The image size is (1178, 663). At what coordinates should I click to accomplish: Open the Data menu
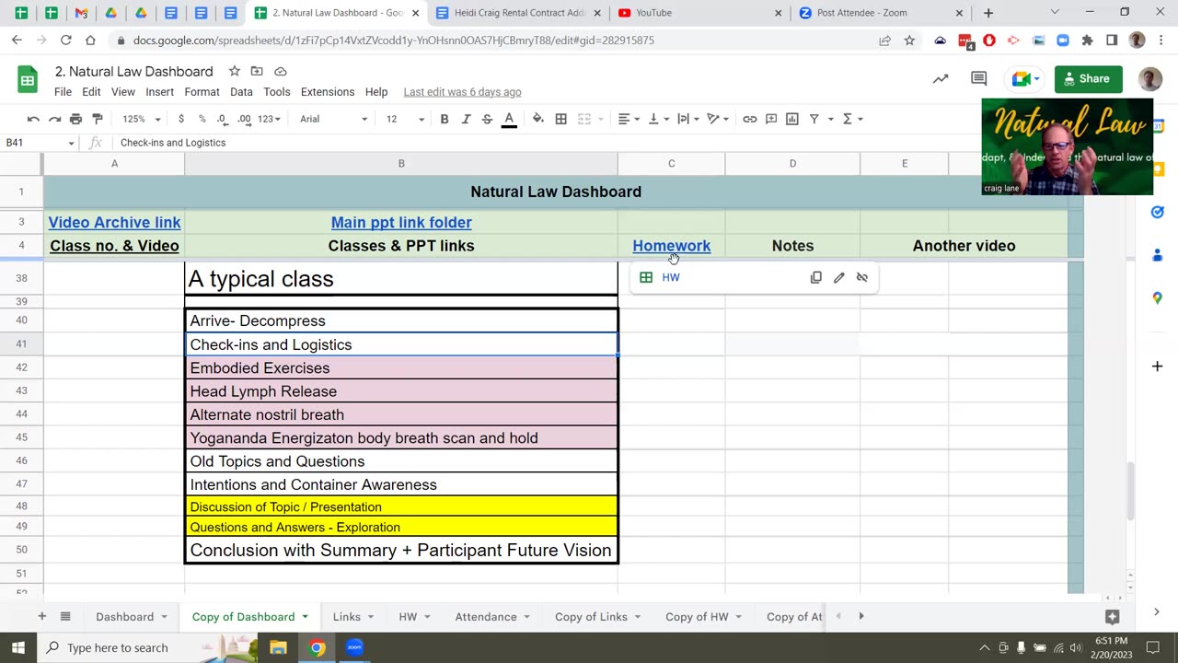click(241, 92)
